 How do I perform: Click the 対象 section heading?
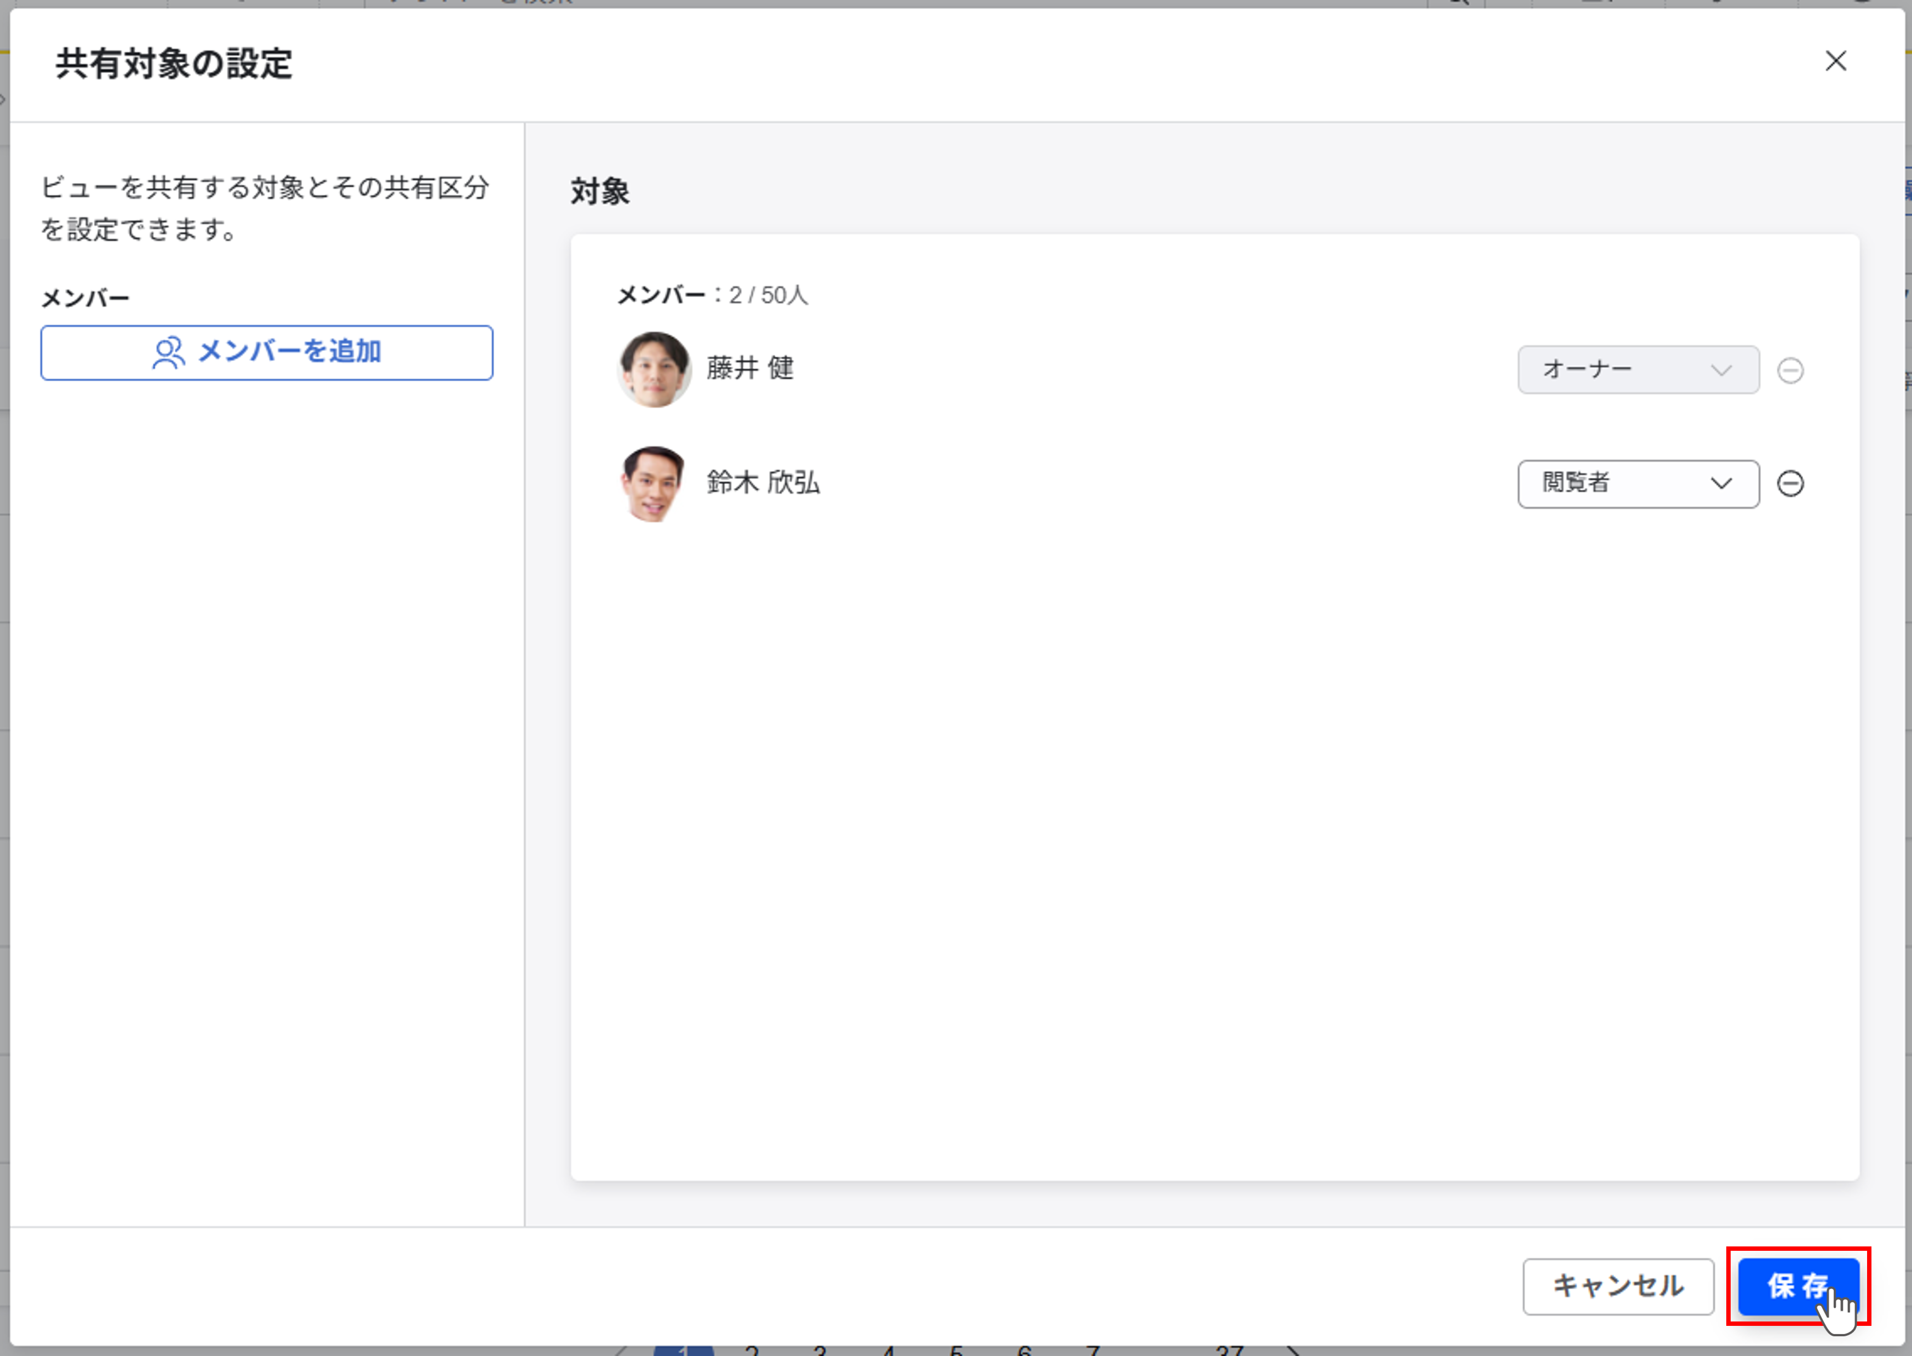click(599, 191)
